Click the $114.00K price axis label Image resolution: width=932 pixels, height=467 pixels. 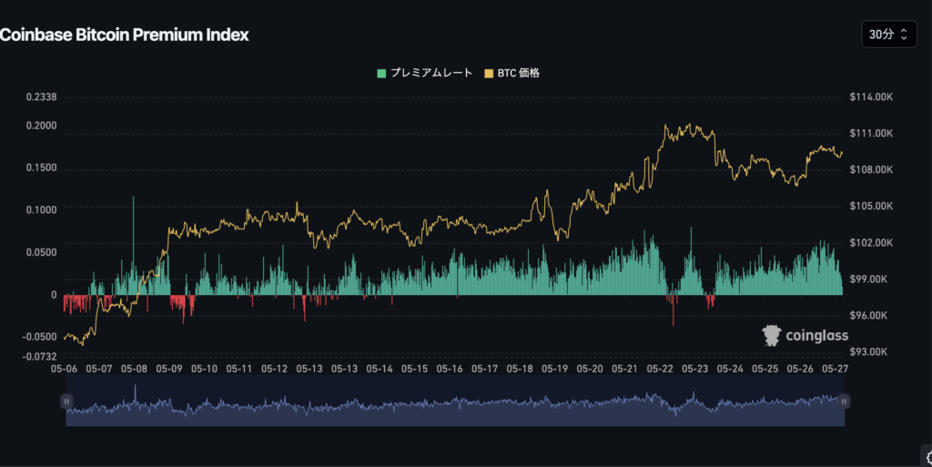[x=871, y=96]
